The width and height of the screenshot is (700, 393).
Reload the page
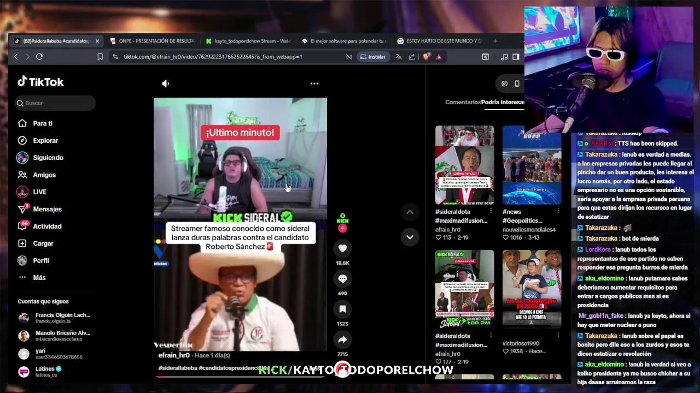(x=39, y=57)
